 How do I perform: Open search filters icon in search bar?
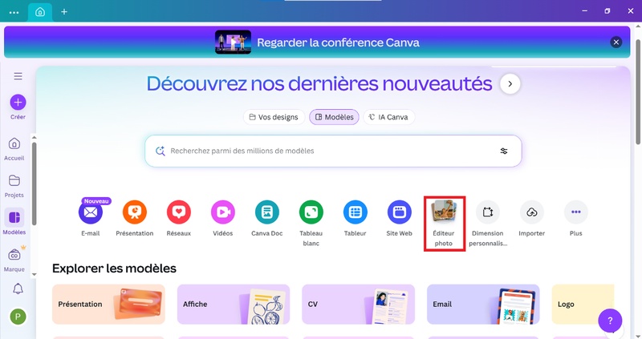pos(504,151)
